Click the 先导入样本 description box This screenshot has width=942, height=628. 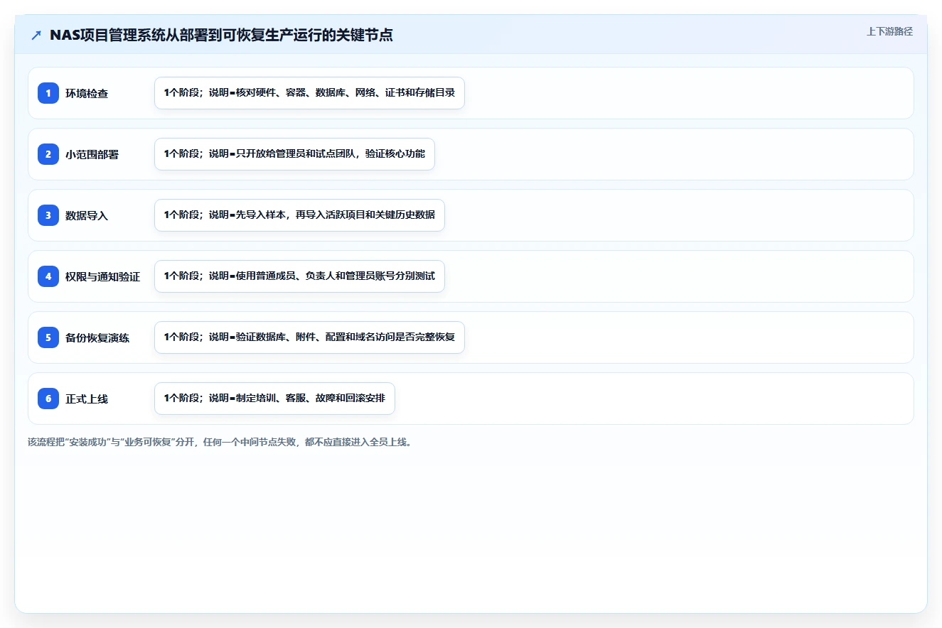299,215
